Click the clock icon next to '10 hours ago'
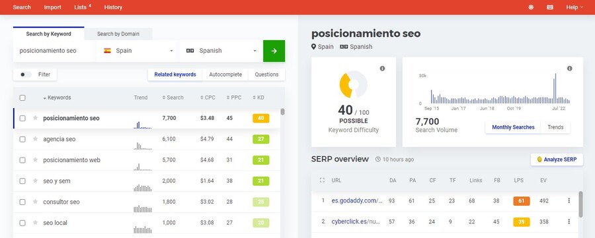595x238 pixels. 378,160
